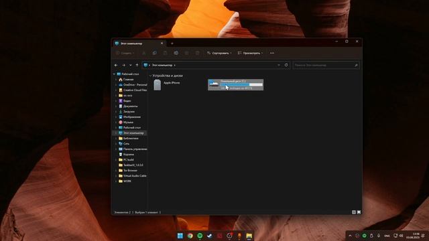Click the Delete trash icon in toolbar
The width and height of the screenshot is (429, 241).
tap(197, 53)
